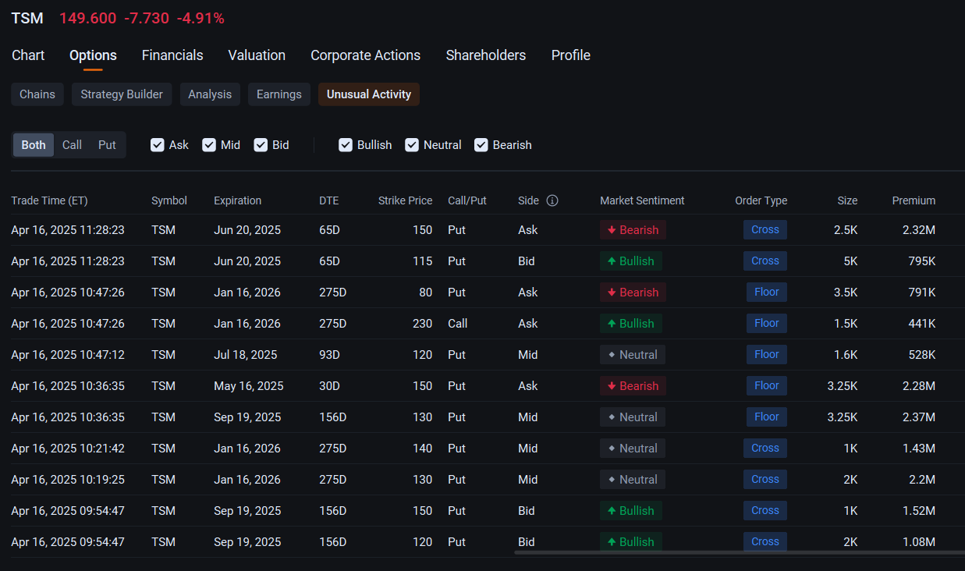Select the Options tab
This screenshot has height=571, width=965.
click(x=93, y=55)
